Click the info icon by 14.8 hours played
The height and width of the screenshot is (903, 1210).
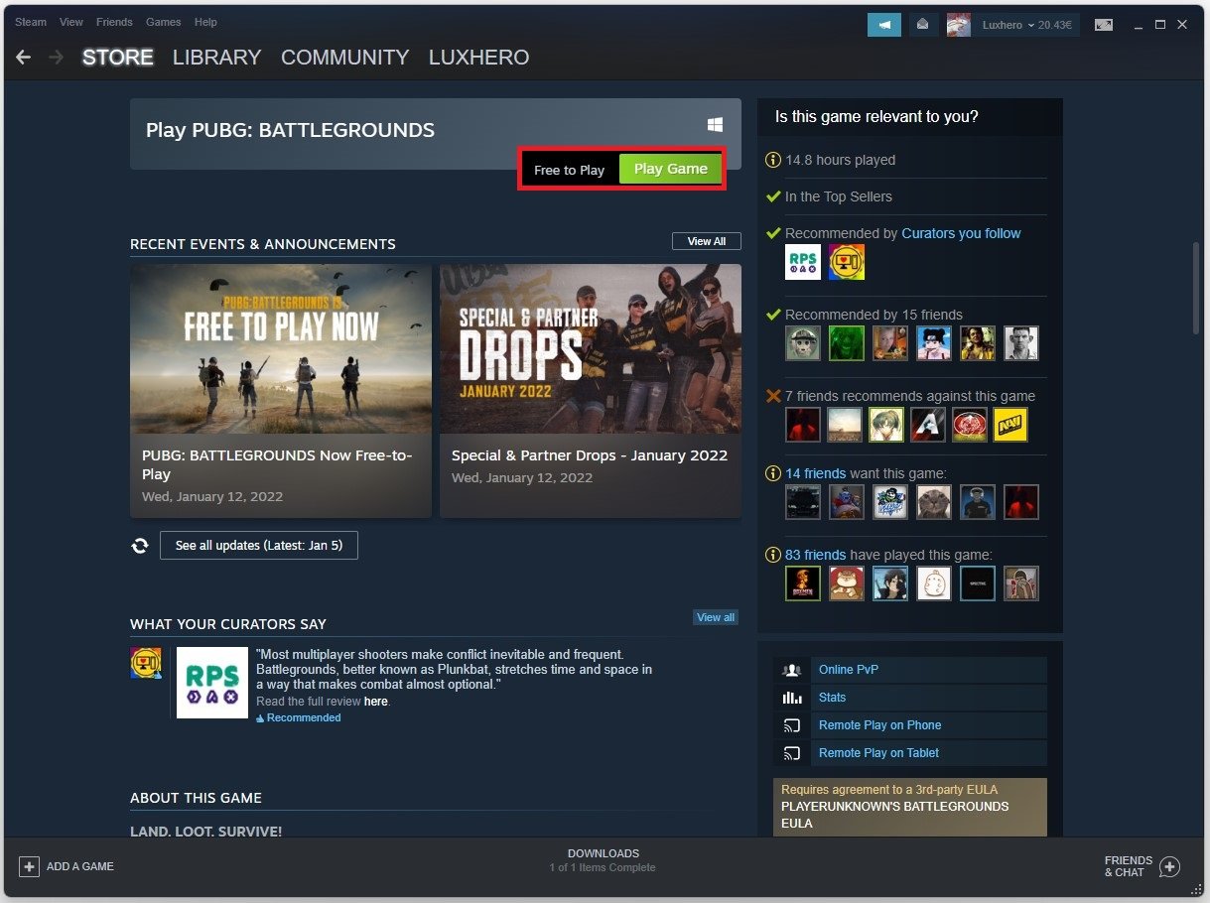[774, 160]
